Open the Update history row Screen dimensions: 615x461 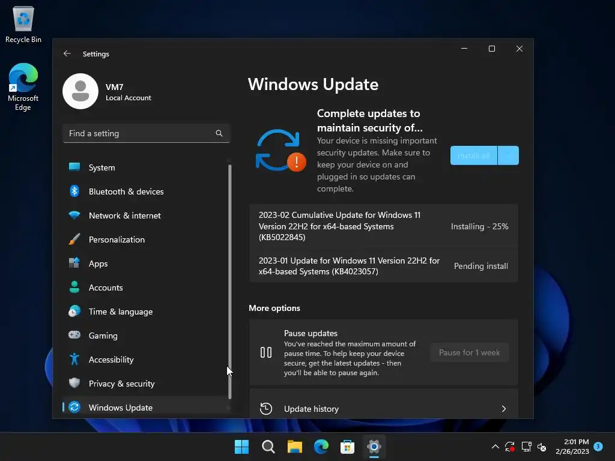coord(384,404)
